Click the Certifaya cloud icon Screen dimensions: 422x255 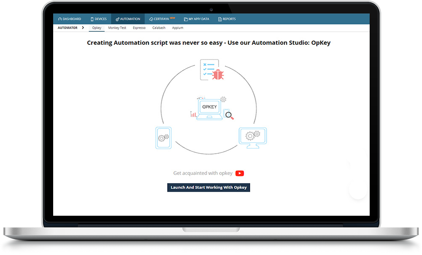(151, 19)
